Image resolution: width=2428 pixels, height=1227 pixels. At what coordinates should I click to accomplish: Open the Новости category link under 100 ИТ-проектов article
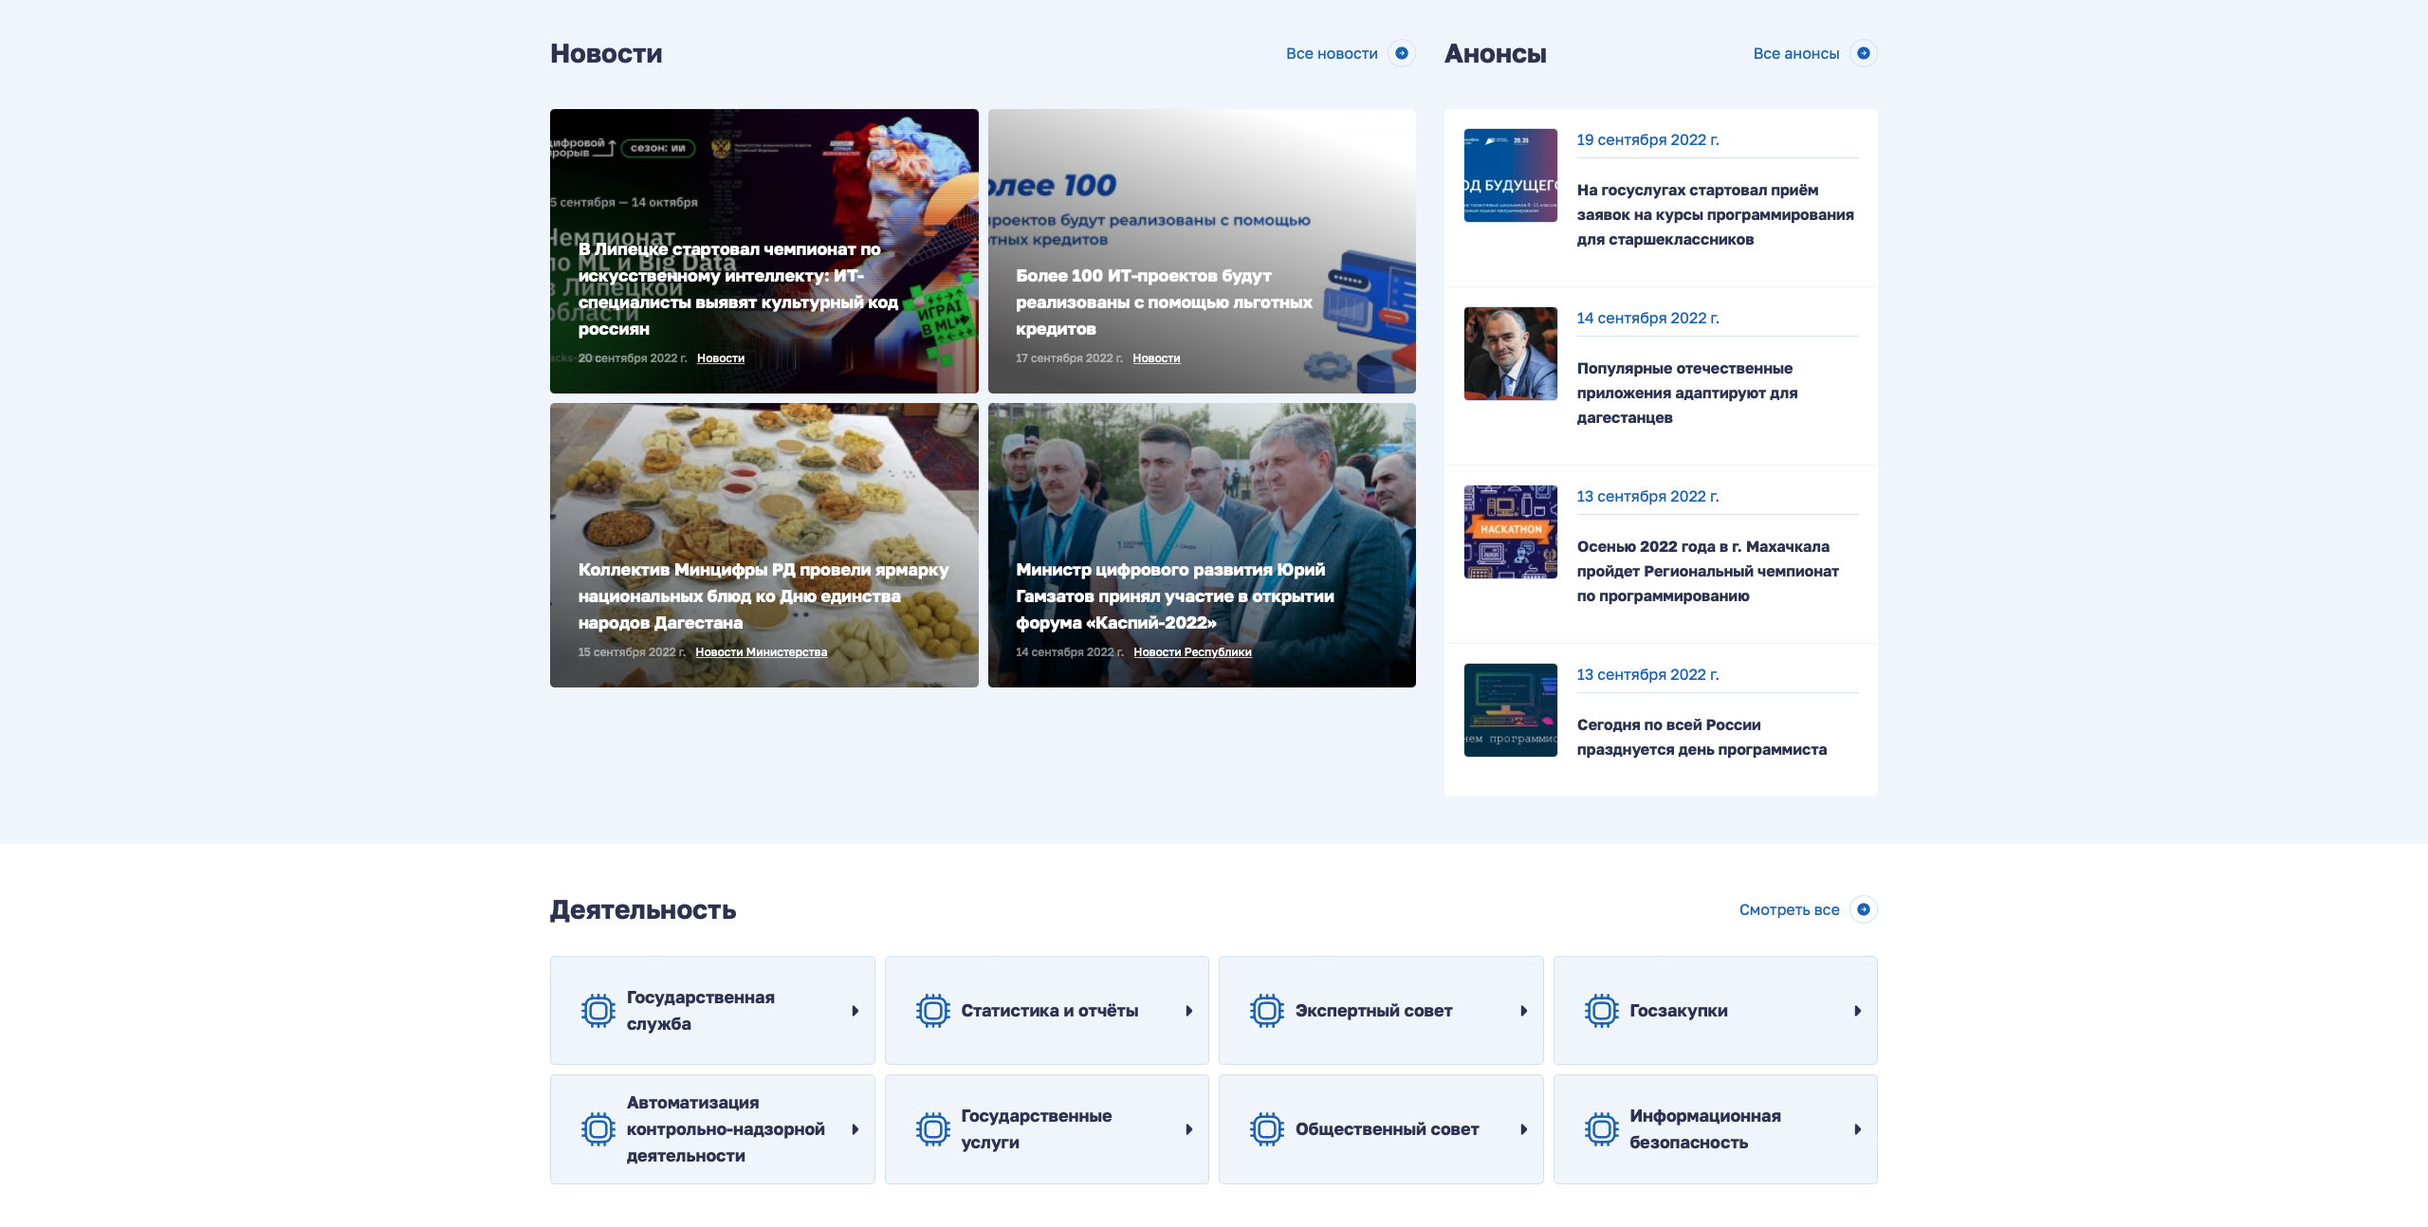[x=1156, y=358]
